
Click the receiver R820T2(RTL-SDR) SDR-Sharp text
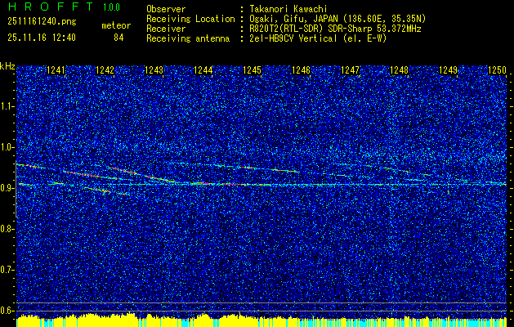pos(334,29)
